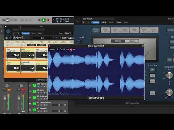Go to next preset in dpMeter5 header
Image resolution: width=174 pixels, height=130 pixels.
[18, 33]
